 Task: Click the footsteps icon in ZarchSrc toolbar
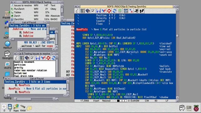(142, 11)
